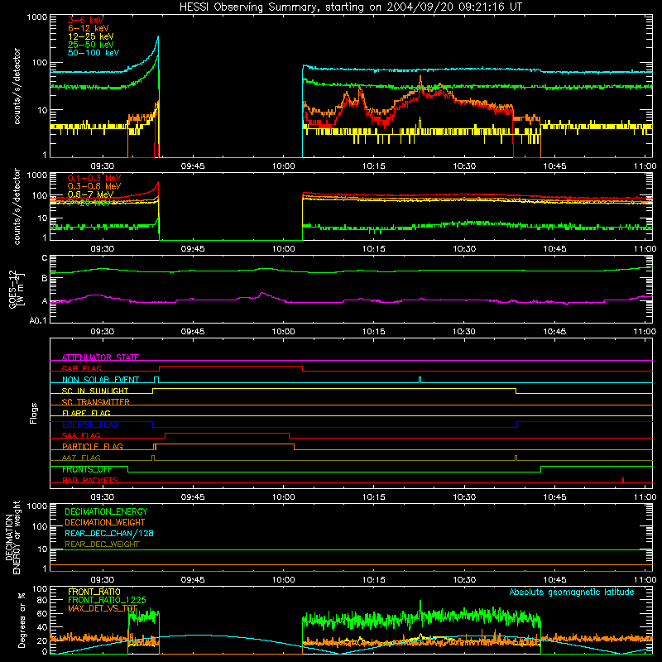Click the 0.3-0.8 MeV legend label

(94, 186)
